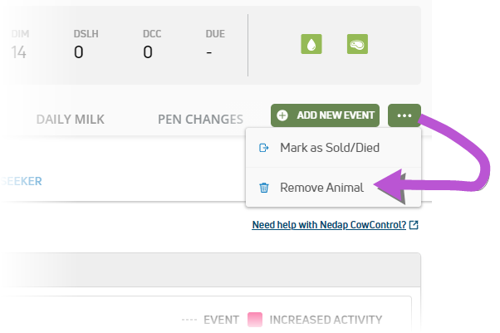Click the Add New Event button label
Image resolution: width=500 pixels, height=333 pixels.
[x=336, y=115]
